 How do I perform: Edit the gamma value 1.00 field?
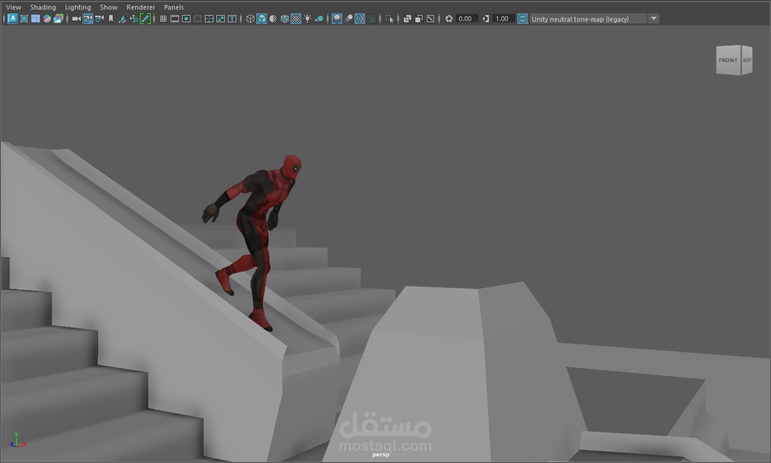coord(504,19)
